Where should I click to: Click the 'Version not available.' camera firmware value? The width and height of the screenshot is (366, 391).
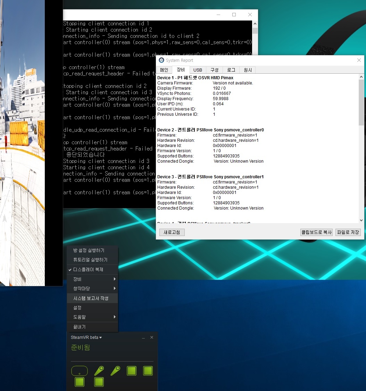click(x=233, y=83)
